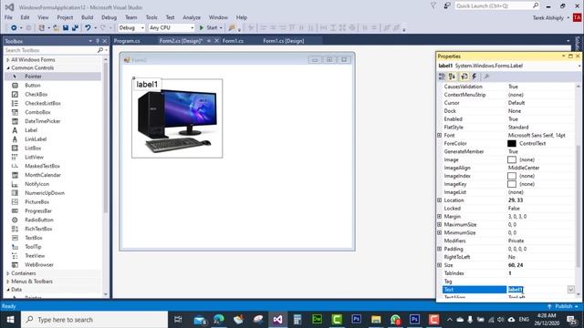
Task: Choose the CheckBox control in Toolbox
Action: [x=52, y=94]
